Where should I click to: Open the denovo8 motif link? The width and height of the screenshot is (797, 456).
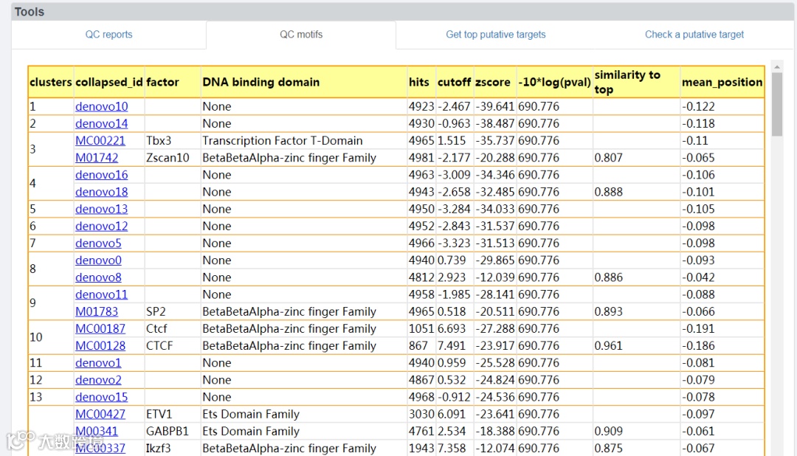pos(98,277)
